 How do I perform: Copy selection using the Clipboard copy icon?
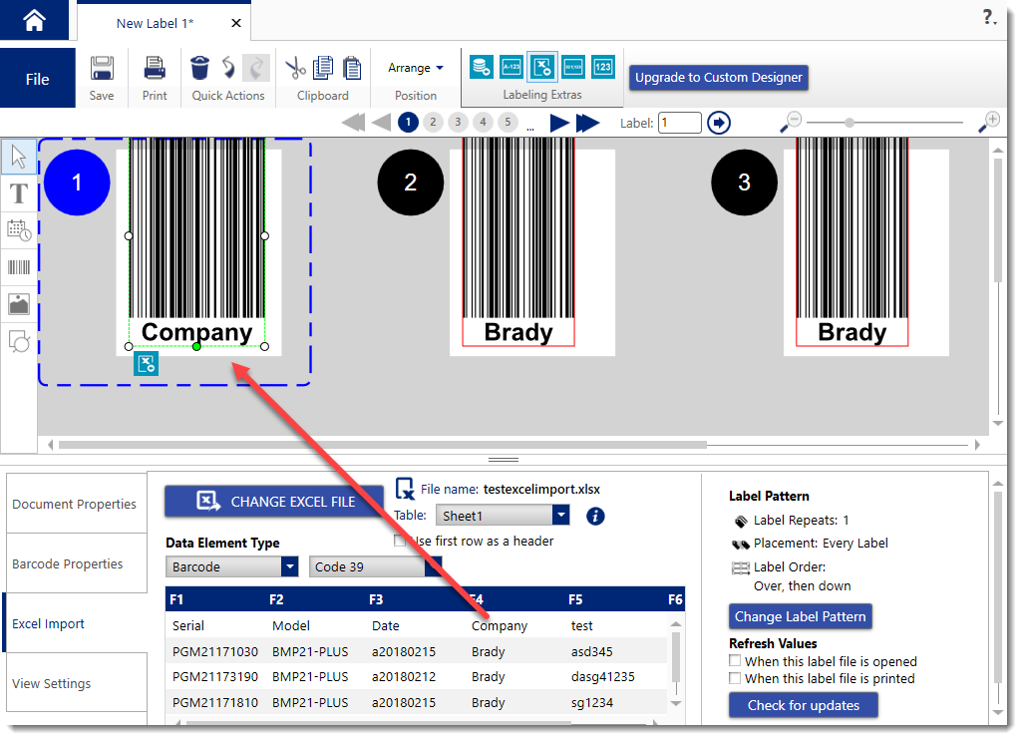point(323,68)
